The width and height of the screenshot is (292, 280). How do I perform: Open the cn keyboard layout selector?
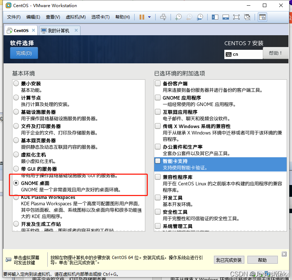[243, 54]
